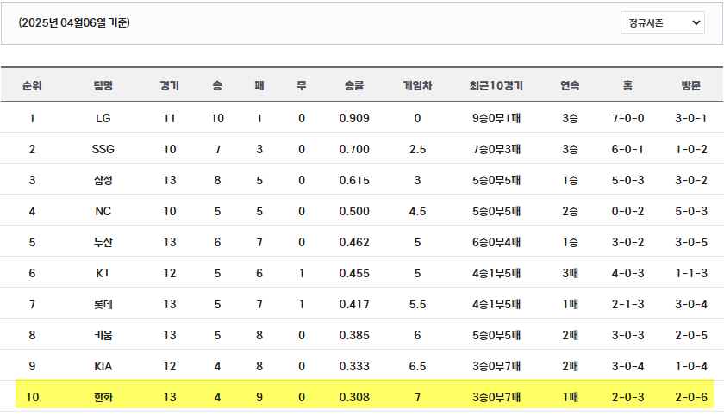Viewport: 724px width, 415px height.
Task: Click the 삼성 team name
Action: click(103, 180)
